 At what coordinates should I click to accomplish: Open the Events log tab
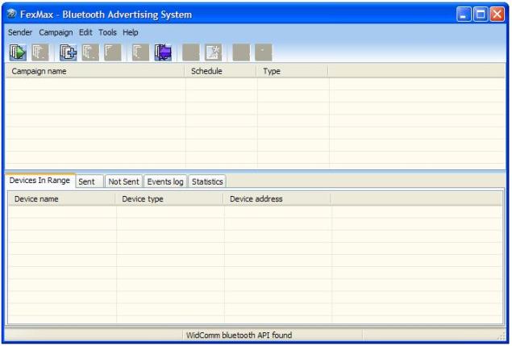tap(165, 181)
